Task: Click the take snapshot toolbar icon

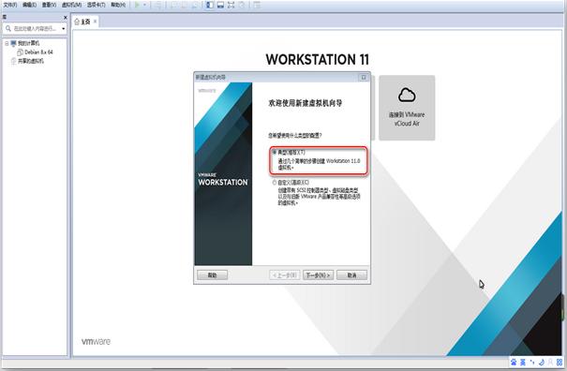Action: (x=174, y=5)
